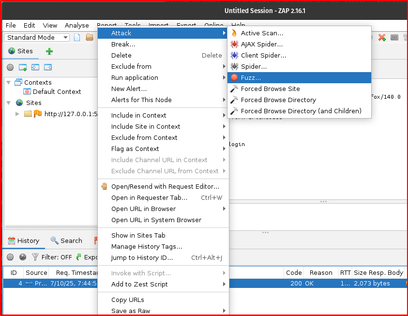Expand the Add to Zest Script submenu
The height and width of the screenshot is (316, 408).
click(x=163, y=284)
